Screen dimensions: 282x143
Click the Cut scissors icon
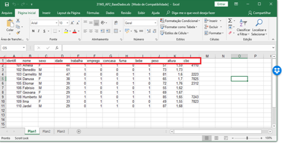pyautogui.click(x=18, y=21)
